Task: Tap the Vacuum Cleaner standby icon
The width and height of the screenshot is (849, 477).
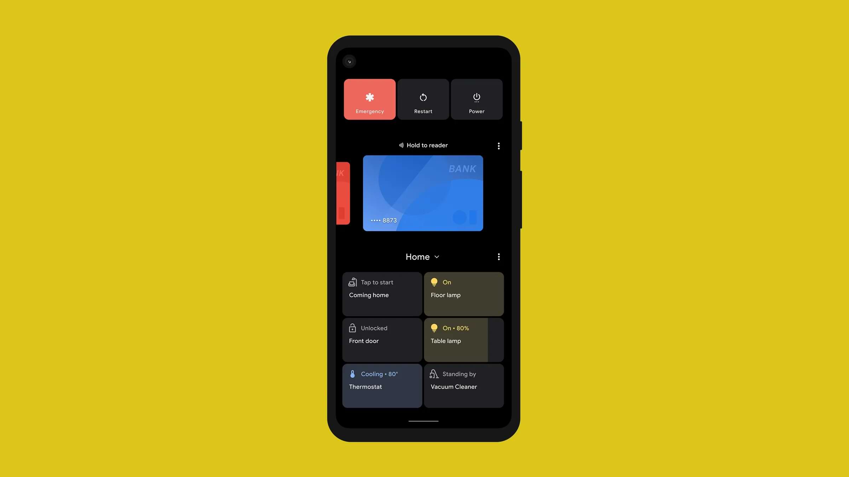Action: 434,374
